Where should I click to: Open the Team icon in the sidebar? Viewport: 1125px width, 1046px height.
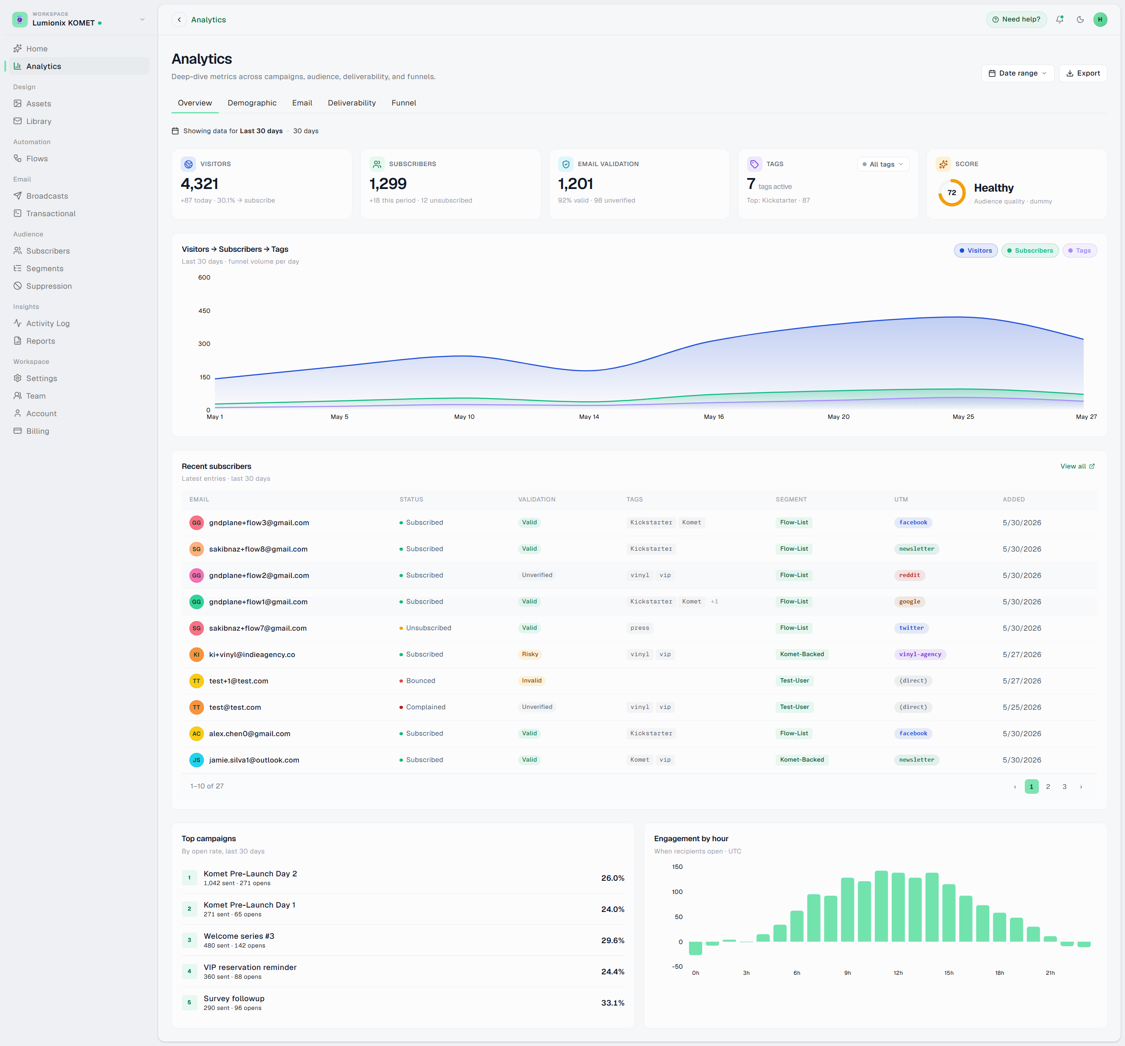coord(18,396)
